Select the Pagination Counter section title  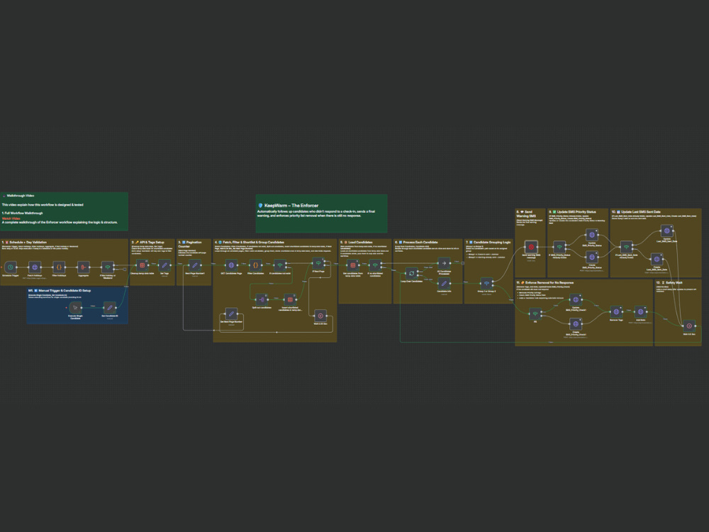click(190, 244)
